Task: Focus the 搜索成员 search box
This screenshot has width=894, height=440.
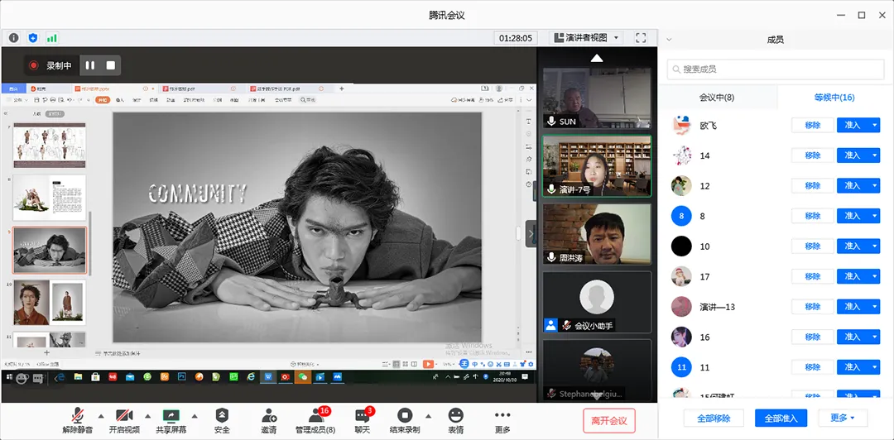Action: point(776,69)
